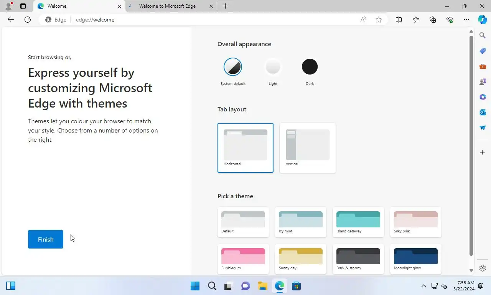Screen dimensions: 491x295
Task: Open sidebar Tools briefcase icon
Action: tap(483, 66)
